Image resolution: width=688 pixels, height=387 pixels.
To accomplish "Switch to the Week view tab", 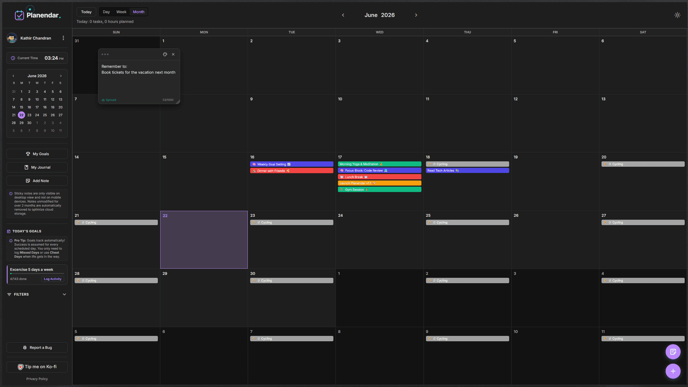I will click(x=121, y=12).
